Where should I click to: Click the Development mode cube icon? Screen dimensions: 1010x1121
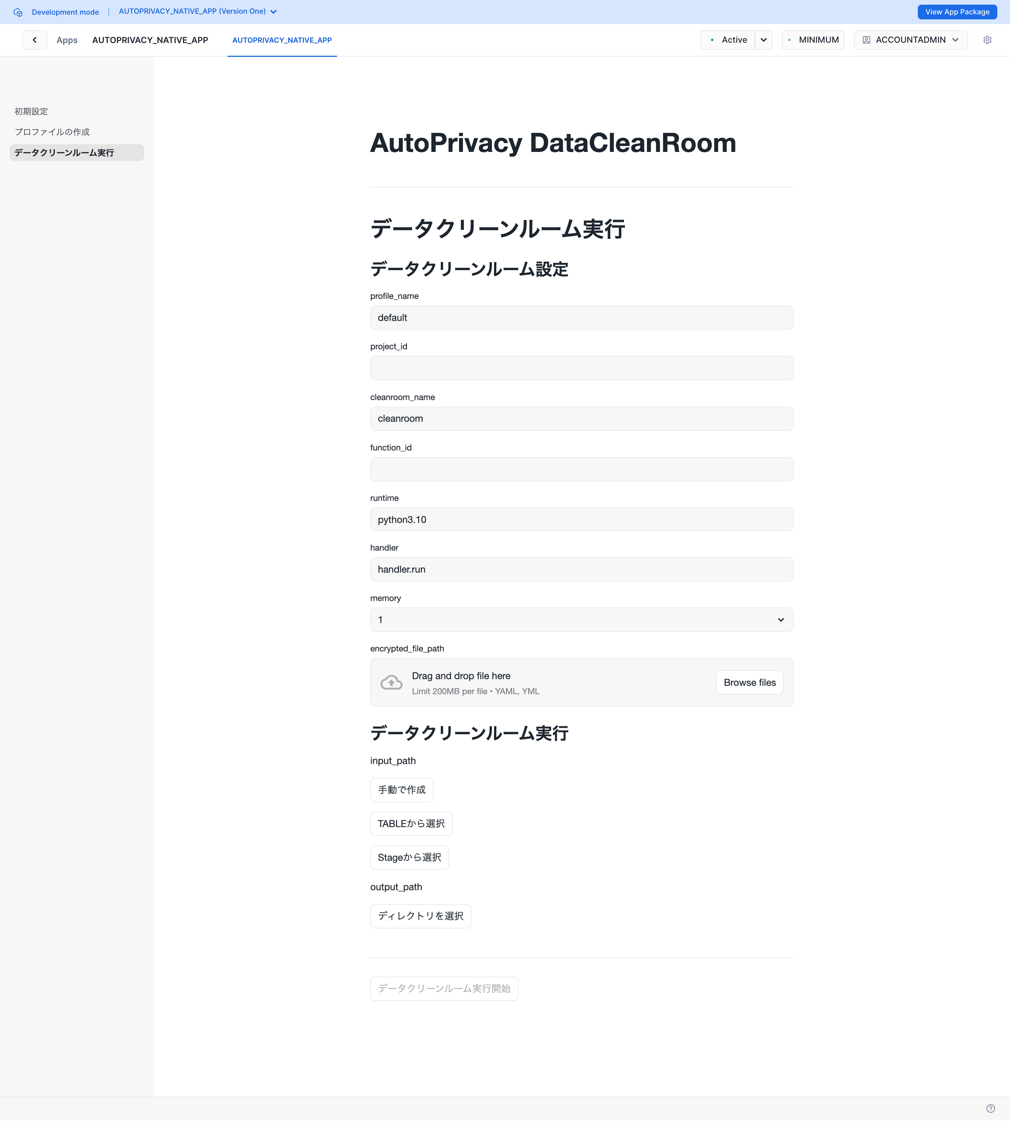pos(18,12)
